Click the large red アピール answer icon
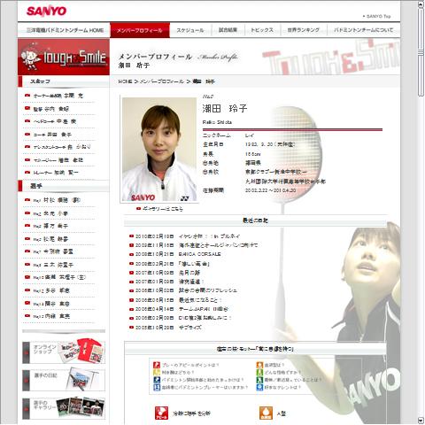This screenshot has width=425, height=425. (x=161, y=413)
